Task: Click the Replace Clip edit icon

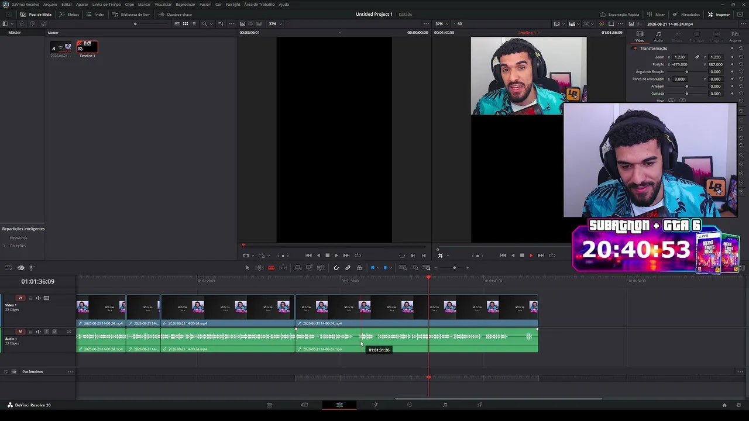Action: [x=321, y=268]
